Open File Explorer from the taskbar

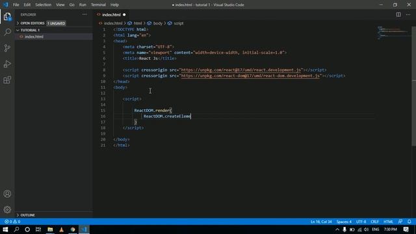[50, 229]
